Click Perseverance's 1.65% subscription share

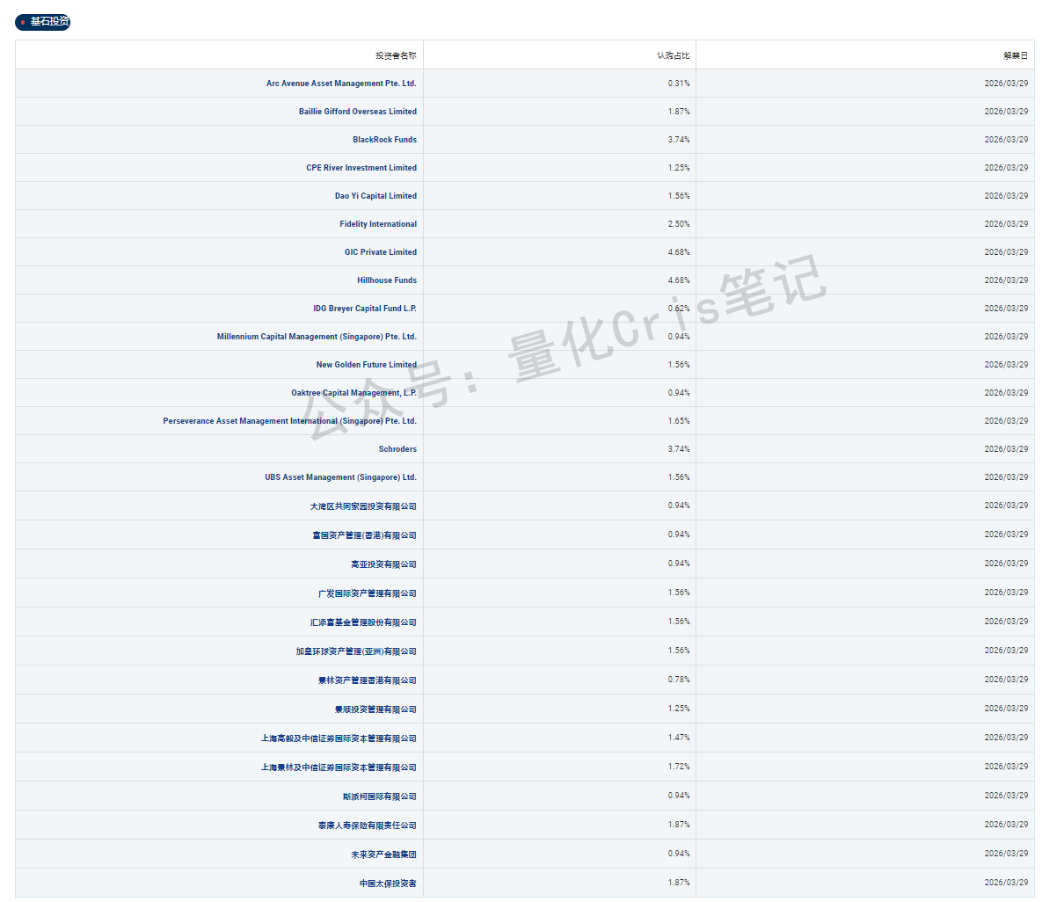coord(679,421)
